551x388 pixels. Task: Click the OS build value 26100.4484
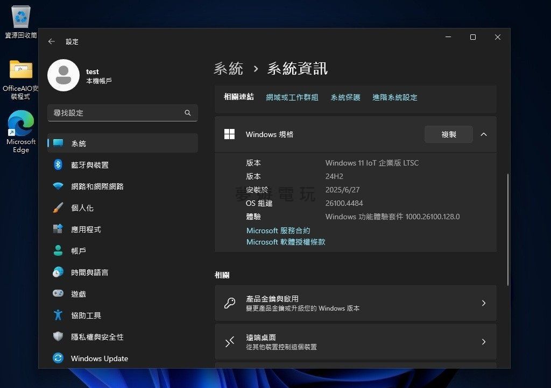point(344,203)
